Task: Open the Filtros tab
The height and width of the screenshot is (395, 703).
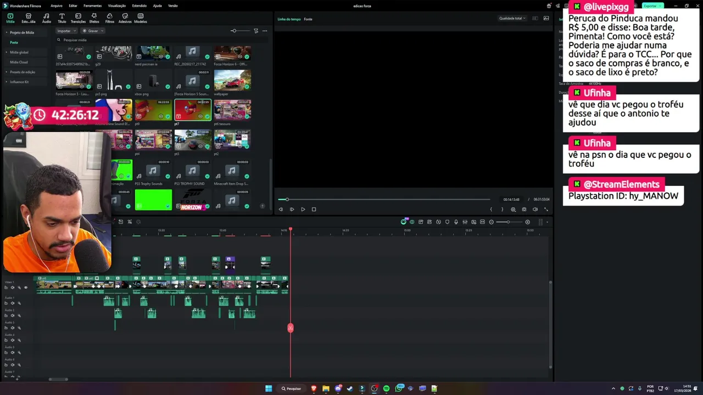Action: click(x=109, y=18)
